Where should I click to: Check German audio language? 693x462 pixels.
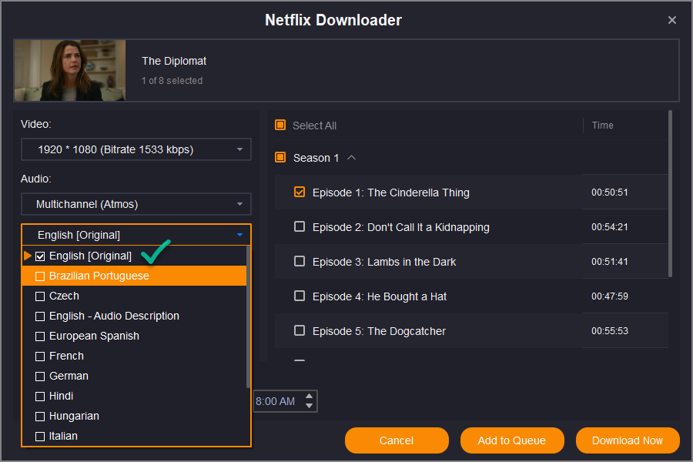(x=40, y=377)
